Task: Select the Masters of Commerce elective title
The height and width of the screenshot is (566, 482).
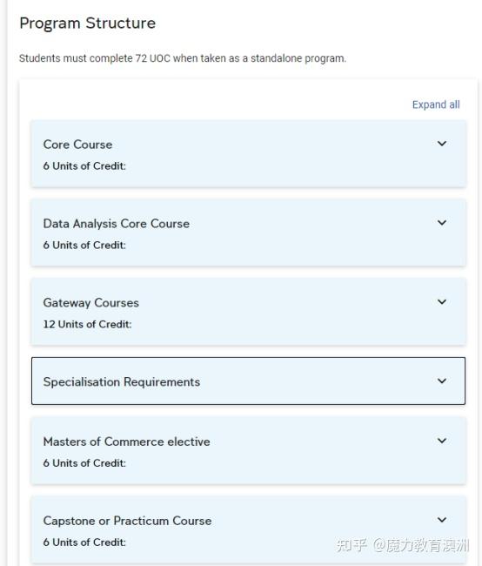Action: (x=127, y=441)
